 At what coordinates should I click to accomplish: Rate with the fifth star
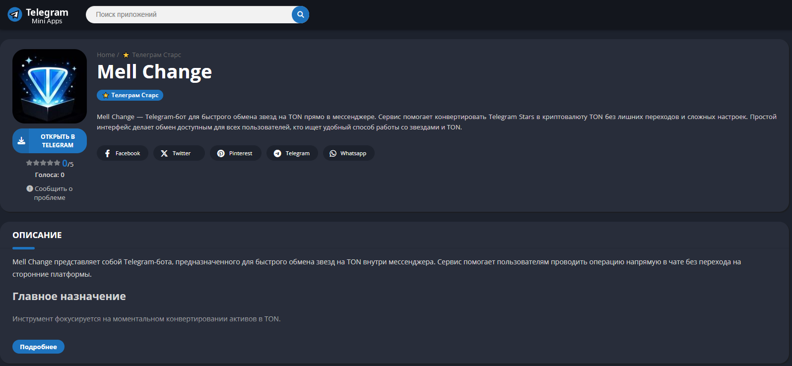pyautogui.click(x=57, y=163)
